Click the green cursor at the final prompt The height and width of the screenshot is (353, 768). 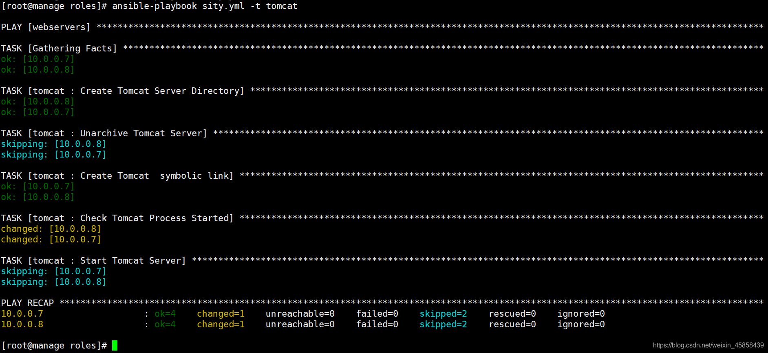click(x=115, y=346)
